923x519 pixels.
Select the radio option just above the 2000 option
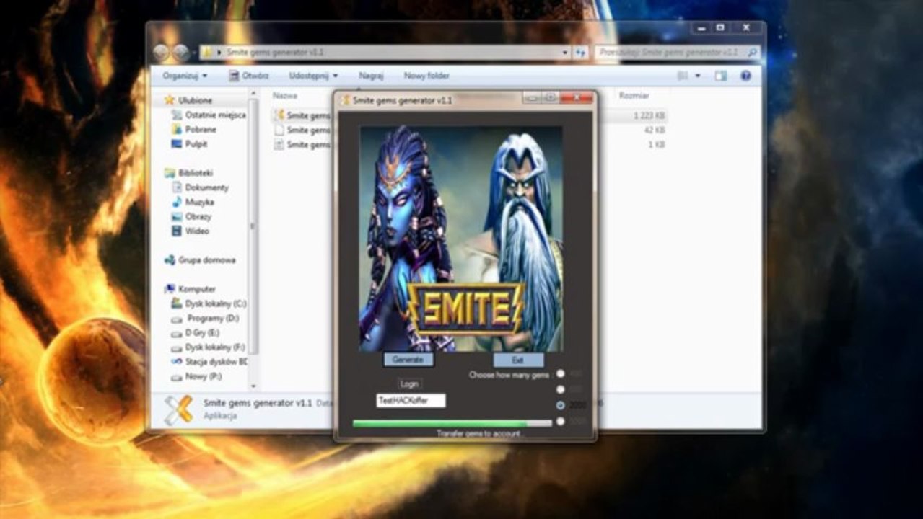click(561, 389)
